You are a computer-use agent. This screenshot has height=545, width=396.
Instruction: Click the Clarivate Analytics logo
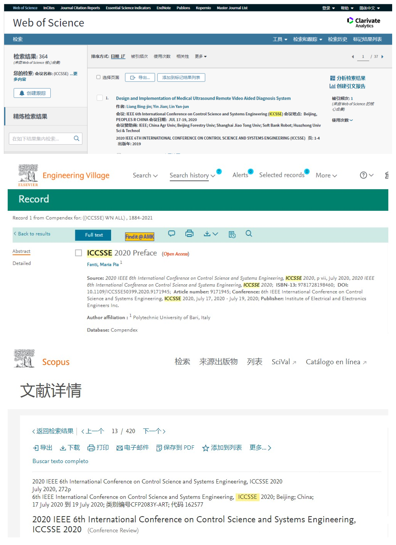tap(363, 23)
